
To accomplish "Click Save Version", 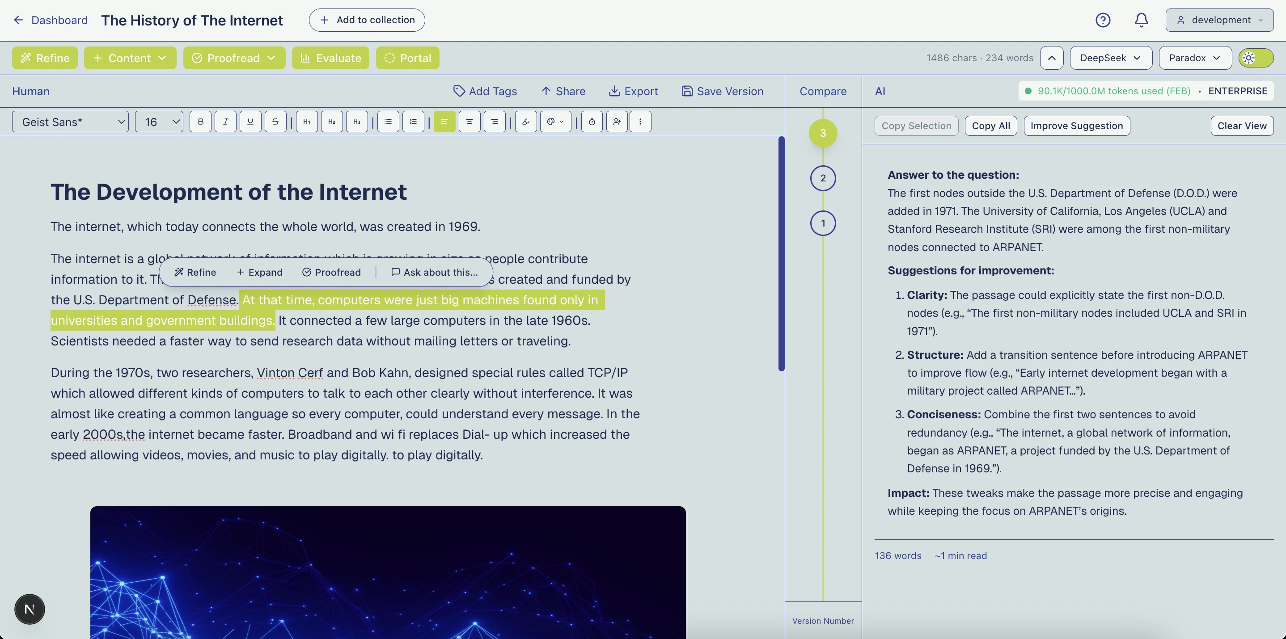I will [x=723, y=91].
